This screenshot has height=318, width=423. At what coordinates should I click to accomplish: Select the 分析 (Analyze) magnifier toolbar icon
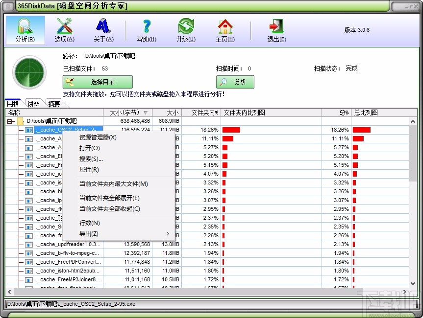(25, 29)
